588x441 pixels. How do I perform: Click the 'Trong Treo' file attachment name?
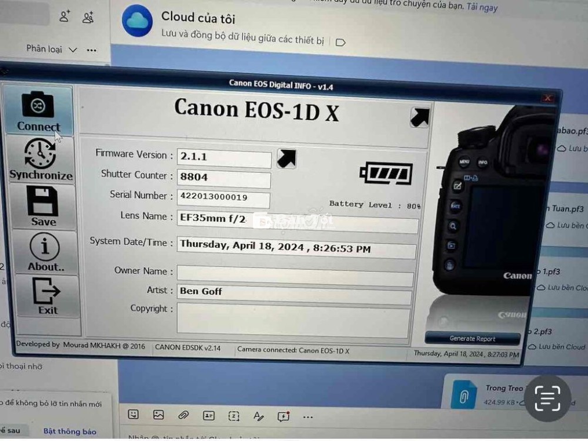point(504,388)
